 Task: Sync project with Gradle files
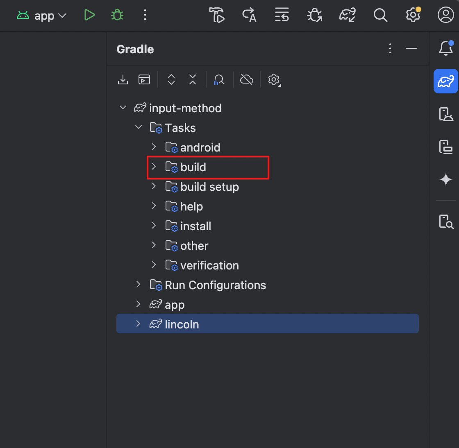click(x=348, y=15)
